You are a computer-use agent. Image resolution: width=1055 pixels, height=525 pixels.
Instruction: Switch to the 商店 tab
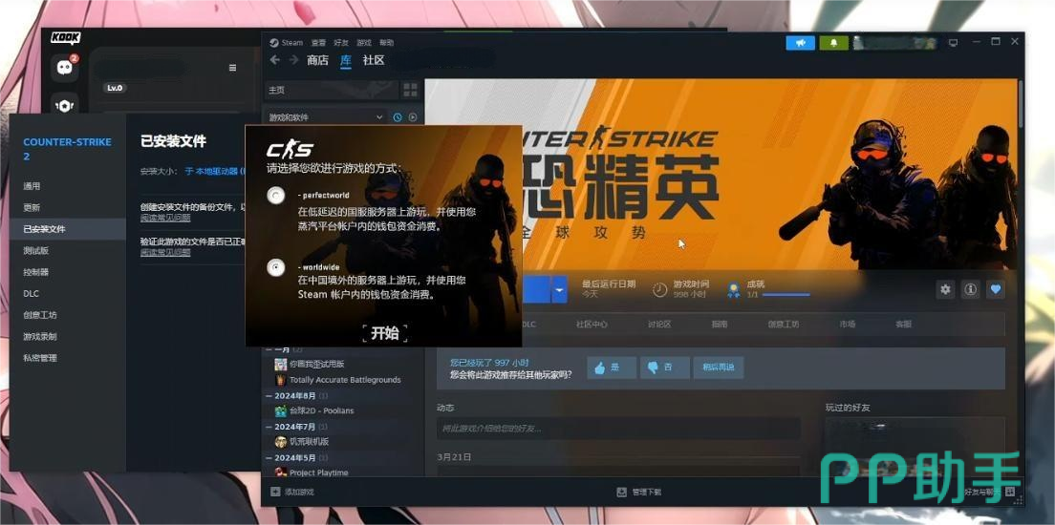pyautogui.click(x=317, y=60)
